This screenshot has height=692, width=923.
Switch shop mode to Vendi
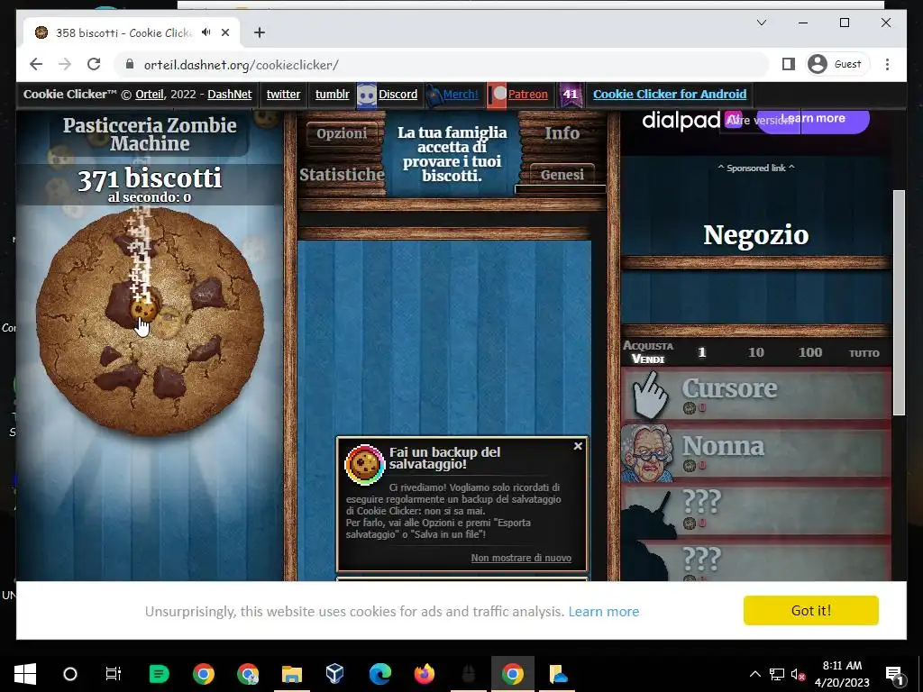(648, 359)
